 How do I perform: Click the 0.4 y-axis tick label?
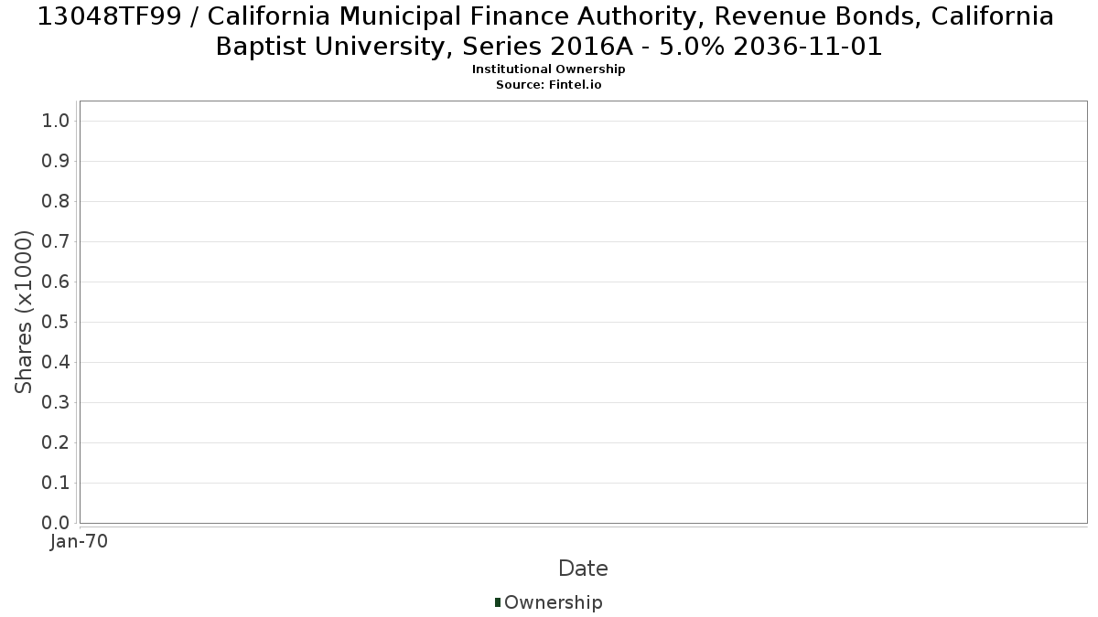(57, 363)
